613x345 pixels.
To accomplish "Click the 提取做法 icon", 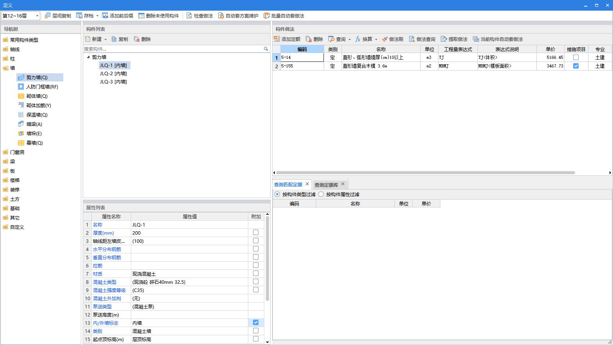I will pos(444,39).
